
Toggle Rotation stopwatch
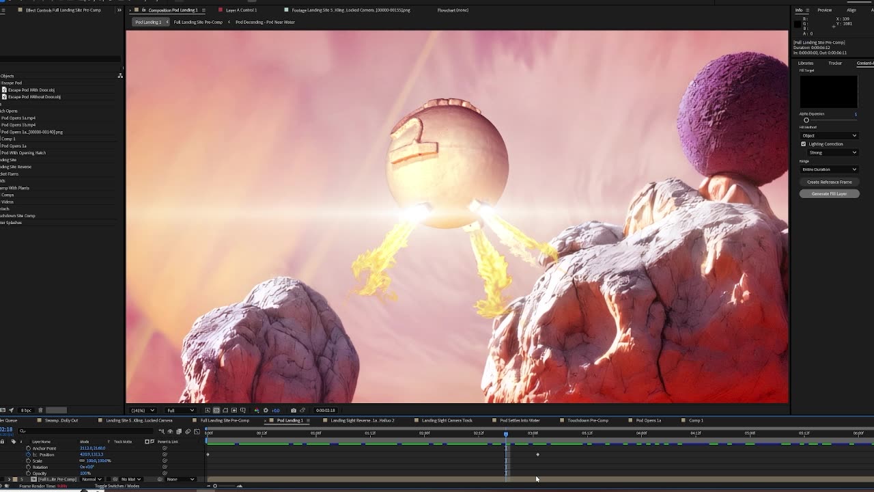[x=28, y=467]
